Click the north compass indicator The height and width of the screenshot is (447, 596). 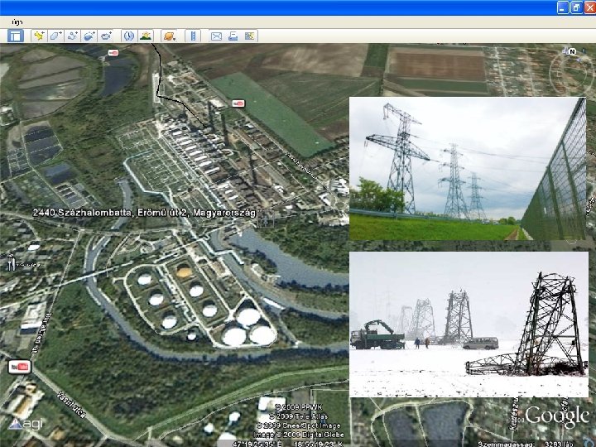pos(571,51)
